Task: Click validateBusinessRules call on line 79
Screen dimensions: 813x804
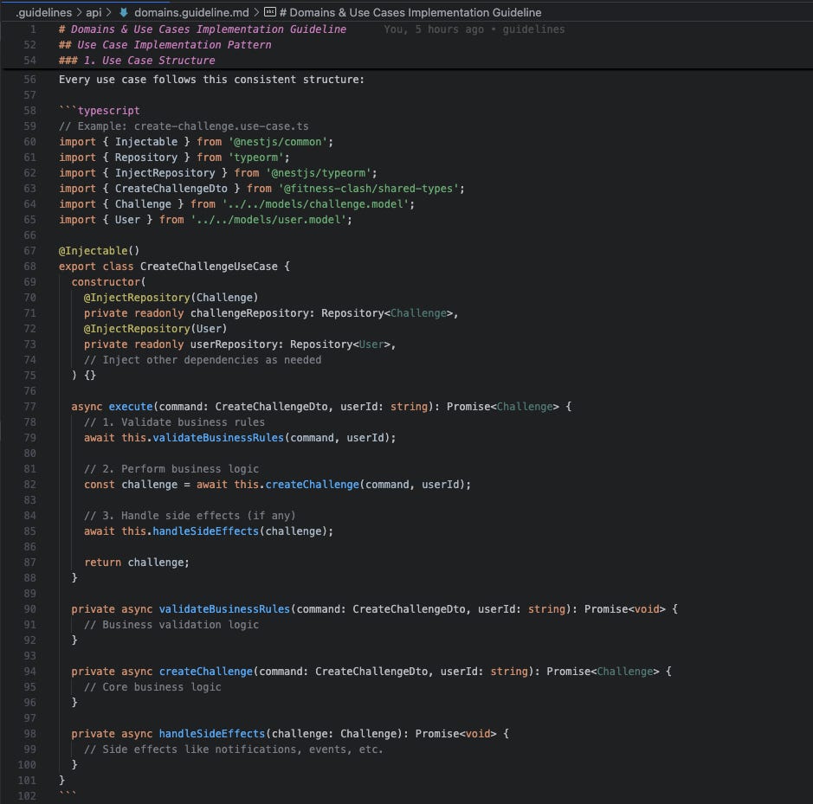Action: click(218, 438)
